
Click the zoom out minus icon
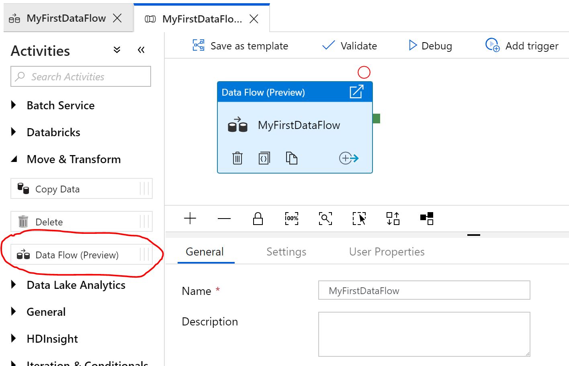point(224,218)
